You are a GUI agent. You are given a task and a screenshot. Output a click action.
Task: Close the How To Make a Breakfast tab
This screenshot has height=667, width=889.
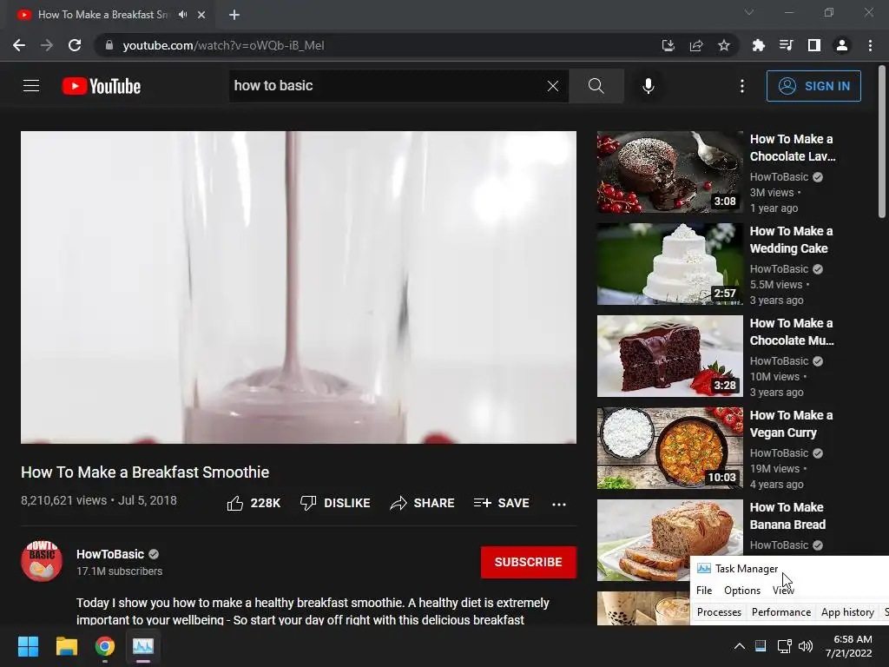[201, 15]
